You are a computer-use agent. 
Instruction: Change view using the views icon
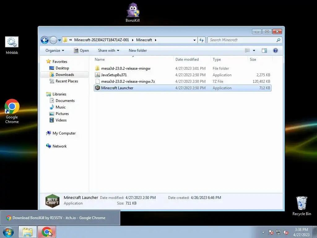point(247,51)
